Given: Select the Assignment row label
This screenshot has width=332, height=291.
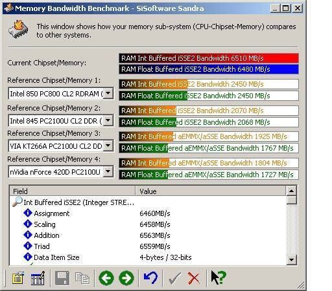Looking at the screenshot, I should [52, 213].
